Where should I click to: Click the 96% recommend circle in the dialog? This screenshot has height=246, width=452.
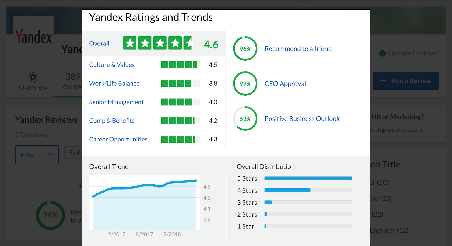[245, 49]
